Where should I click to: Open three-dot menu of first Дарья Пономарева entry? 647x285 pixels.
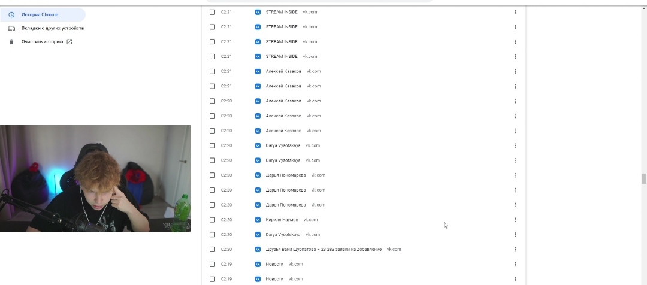coord(515,175)
